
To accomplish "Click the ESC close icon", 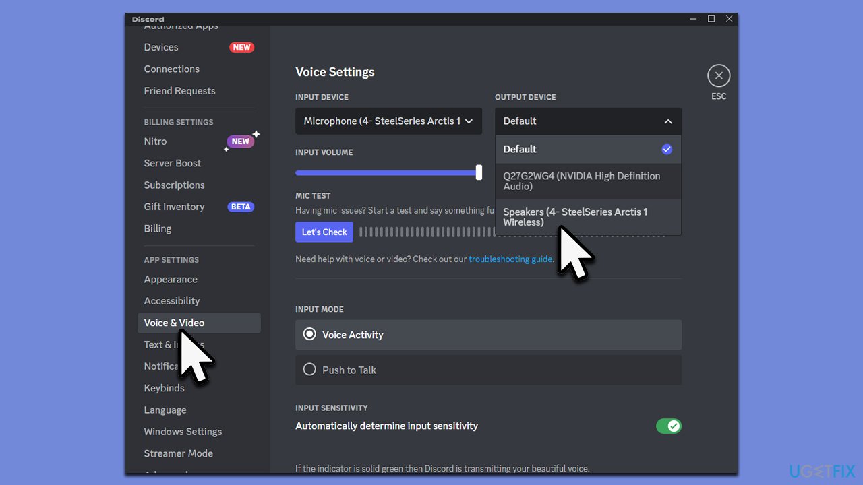I will [718, 75].
